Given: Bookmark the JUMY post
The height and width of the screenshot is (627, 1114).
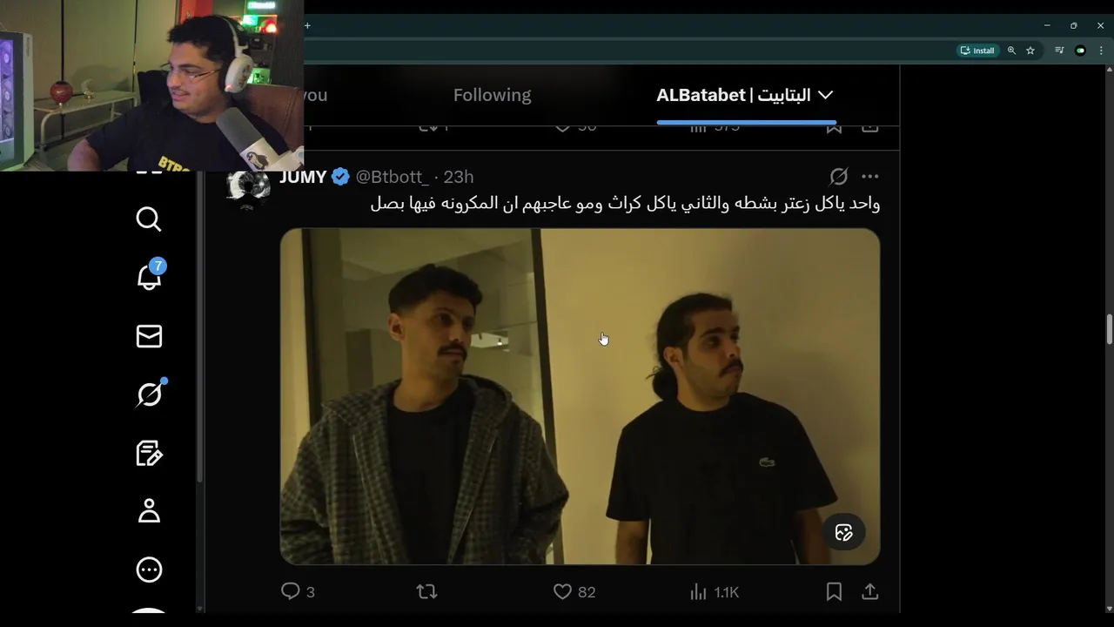Looking at the screenshot, I should coord(834,592).
